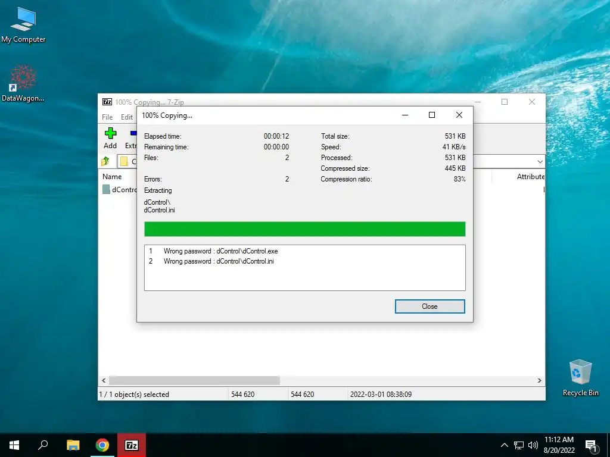The width and height of the screenshot is (610, 457).
Task: Click the 7-Zip taskbar icon
Action: click(132, 445)
